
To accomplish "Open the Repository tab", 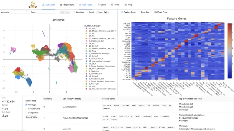I will pos(67,5).
